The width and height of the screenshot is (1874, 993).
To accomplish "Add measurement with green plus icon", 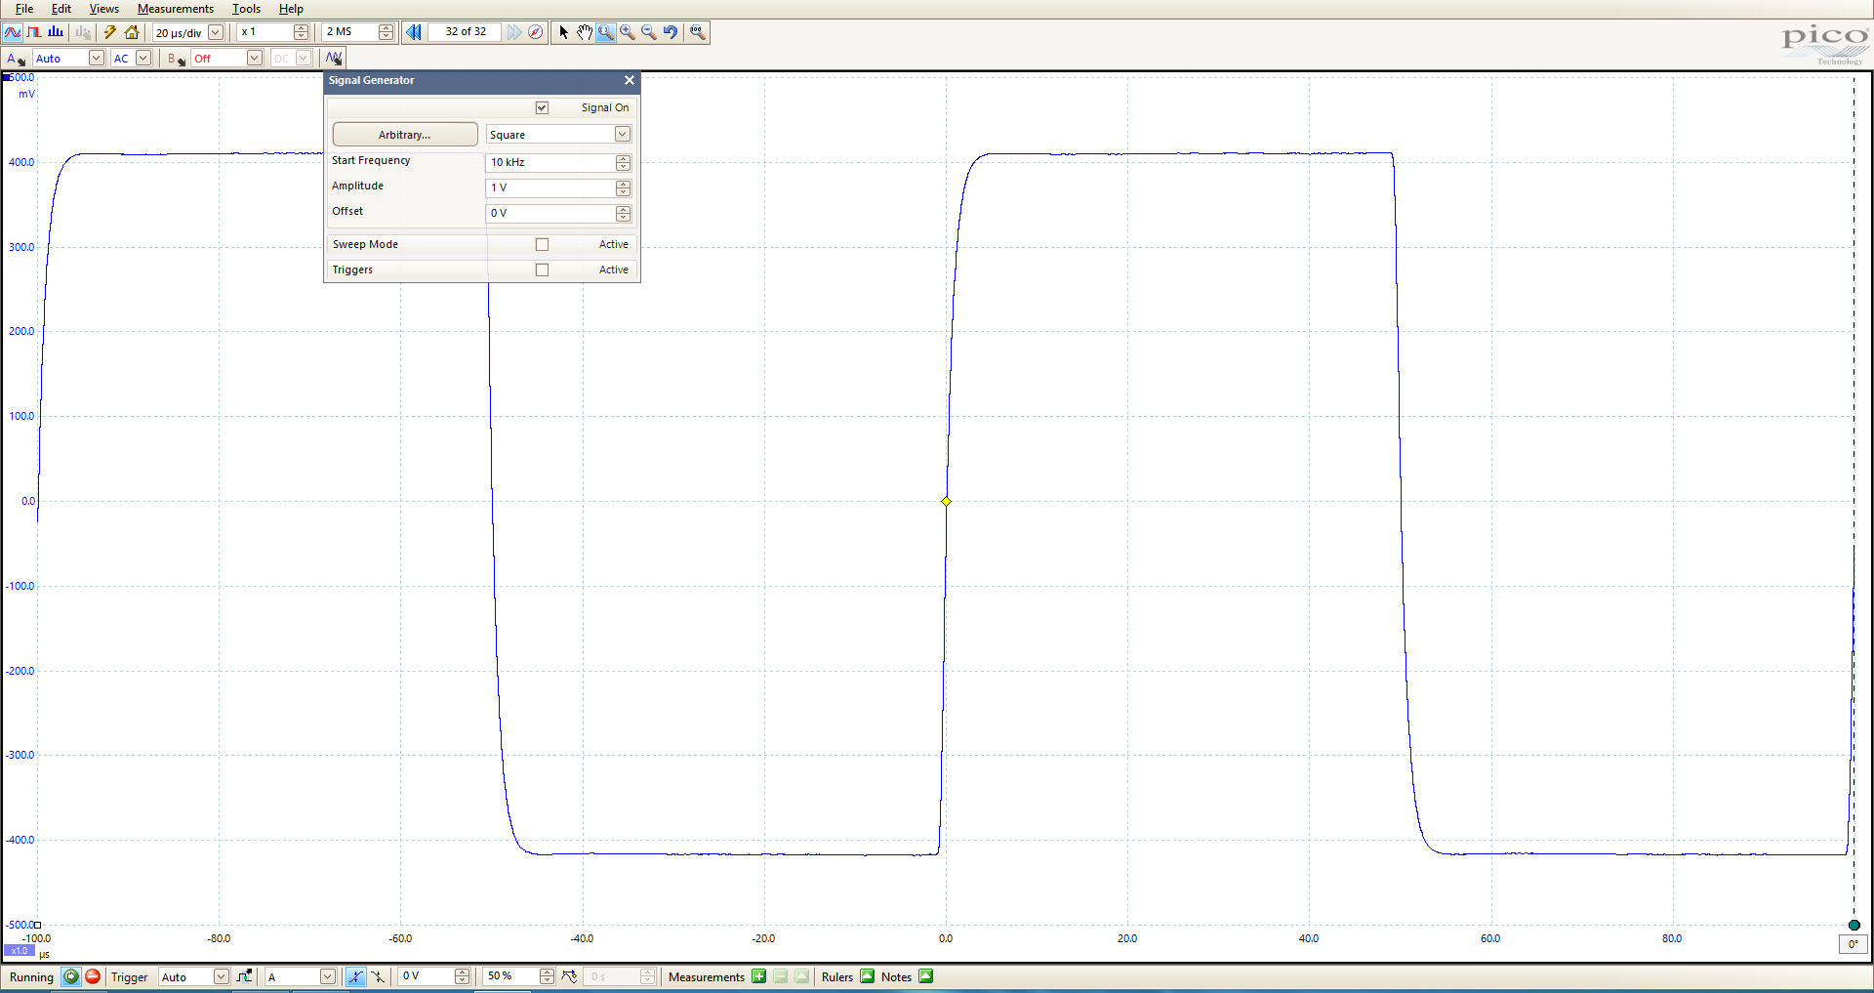I will [x=759, y=976].
